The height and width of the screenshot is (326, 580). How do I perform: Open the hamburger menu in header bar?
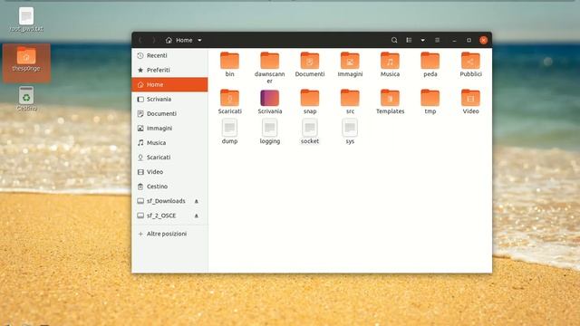pyautogui.click(x=437, y=40)
